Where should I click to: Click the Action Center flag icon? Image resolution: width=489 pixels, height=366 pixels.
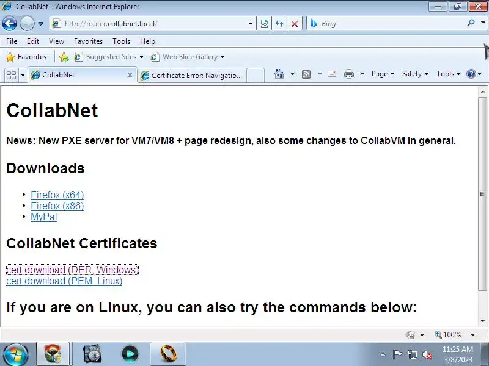[397, 354]
